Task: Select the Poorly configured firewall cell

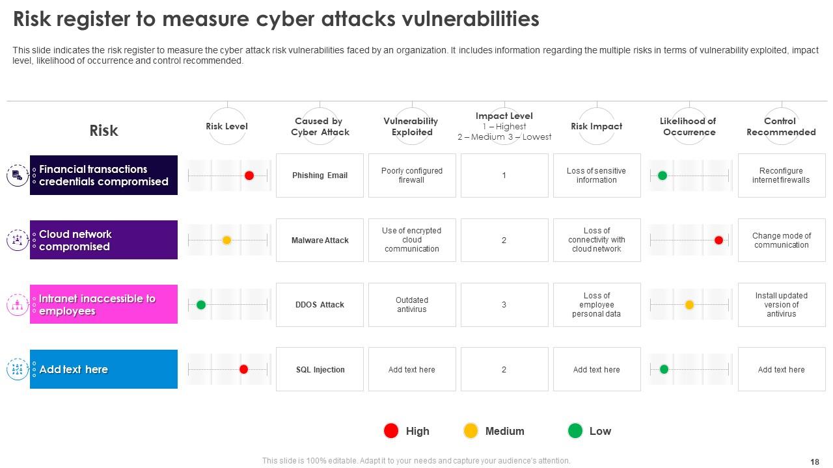Action: pos(412,175)
